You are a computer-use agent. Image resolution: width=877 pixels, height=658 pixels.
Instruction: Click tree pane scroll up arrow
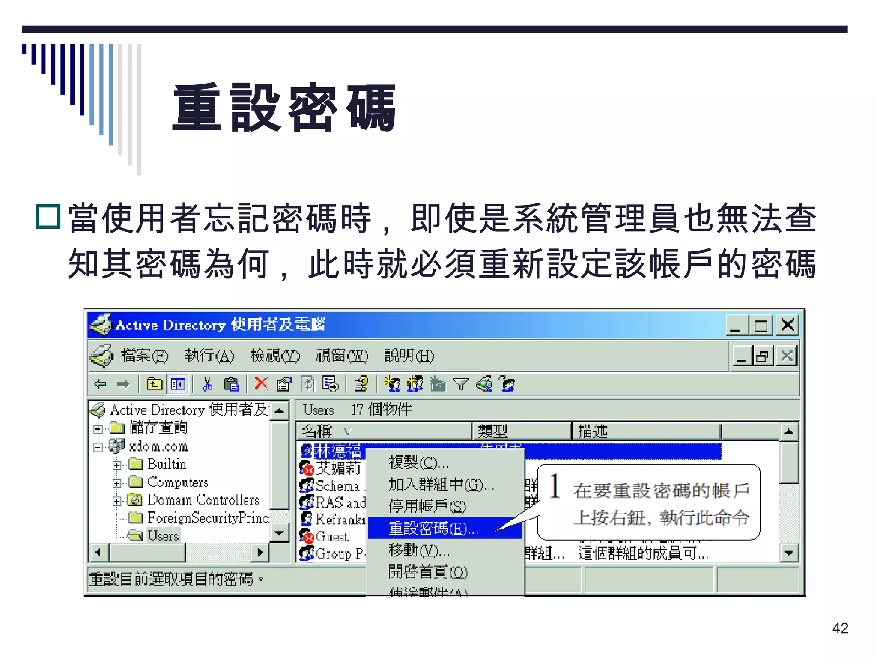tap(280, 411)
